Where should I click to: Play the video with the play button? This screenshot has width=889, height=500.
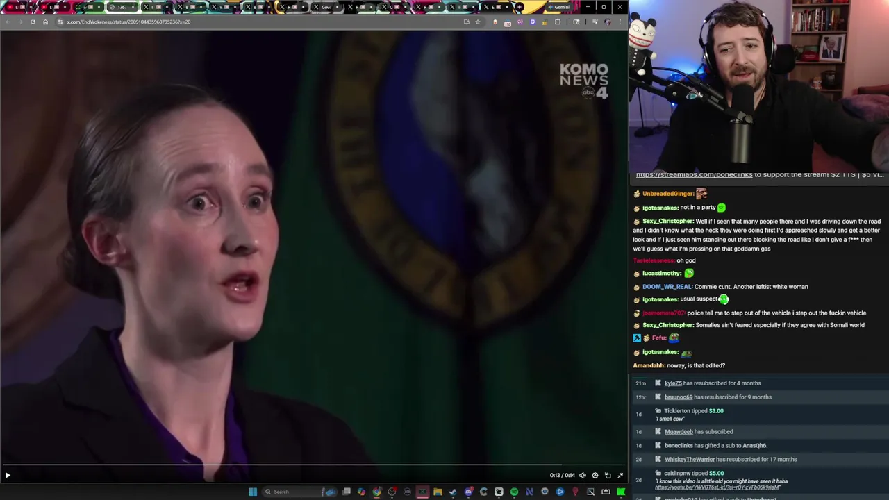(8, 476)
